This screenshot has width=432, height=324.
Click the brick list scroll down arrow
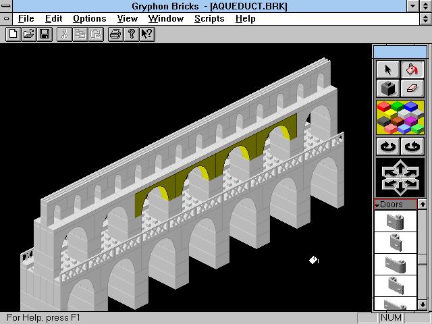tap(423, 304)
